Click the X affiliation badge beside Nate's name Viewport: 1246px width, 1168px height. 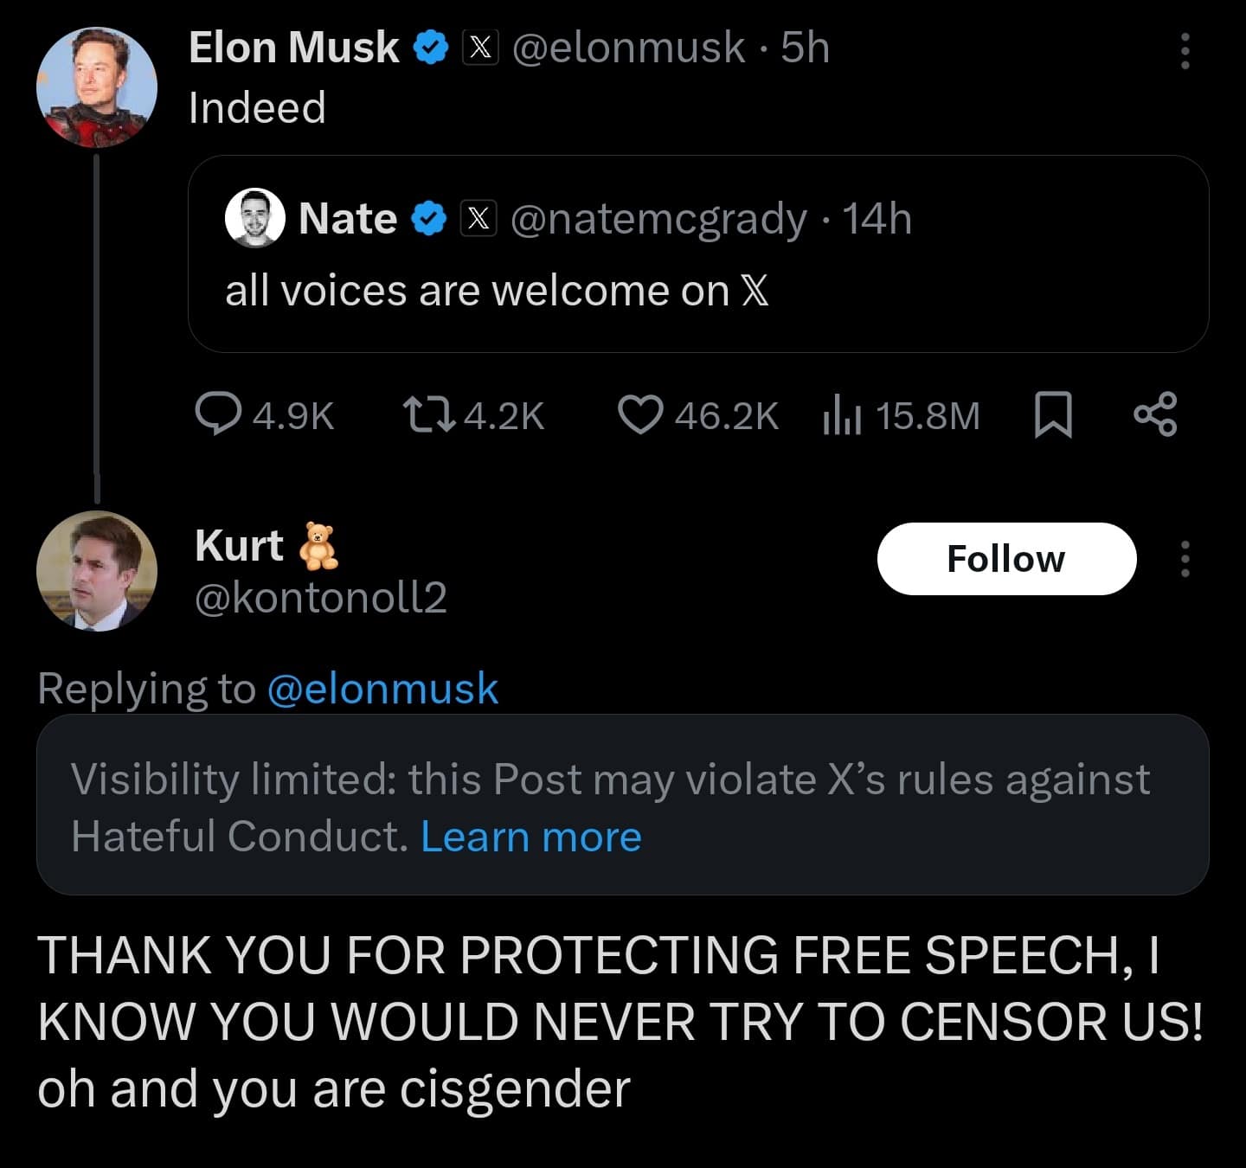pyautogui.click(x=478, y=219)
